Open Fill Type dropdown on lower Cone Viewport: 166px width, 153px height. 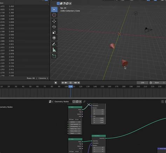(x=78, y=152)
